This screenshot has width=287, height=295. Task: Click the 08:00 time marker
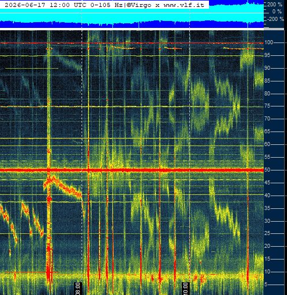click(x=78, y=289)
